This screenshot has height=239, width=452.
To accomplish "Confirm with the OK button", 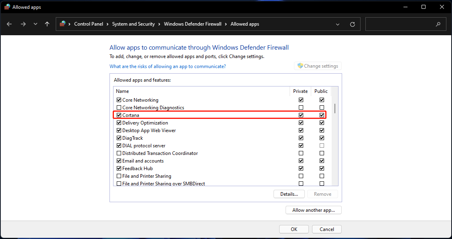I will (294, 229).
